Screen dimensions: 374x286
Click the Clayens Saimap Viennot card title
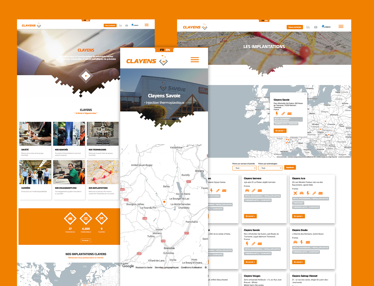[x=305, y=276]
